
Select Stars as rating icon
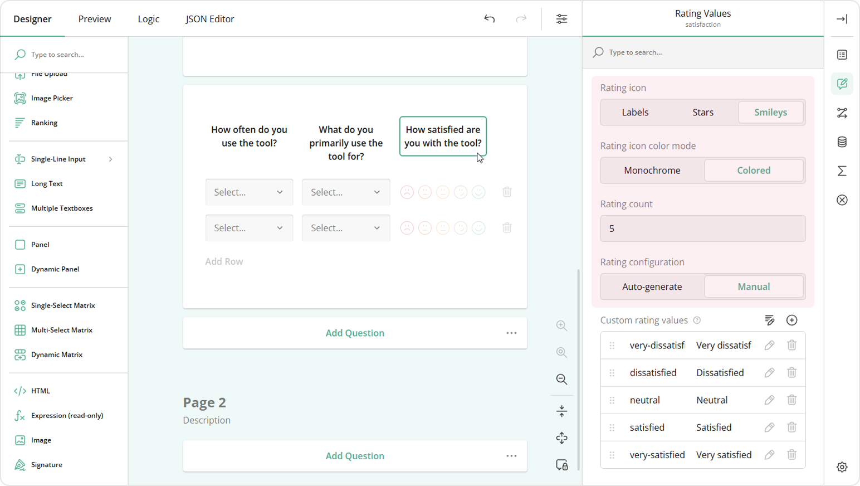(702, 113)
